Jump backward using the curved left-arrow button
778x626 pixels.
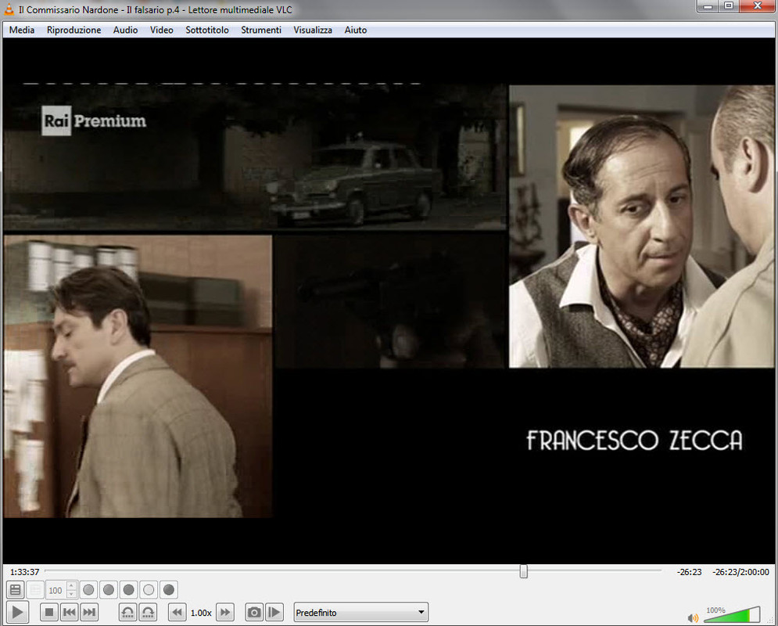click(x=127, y=612)
